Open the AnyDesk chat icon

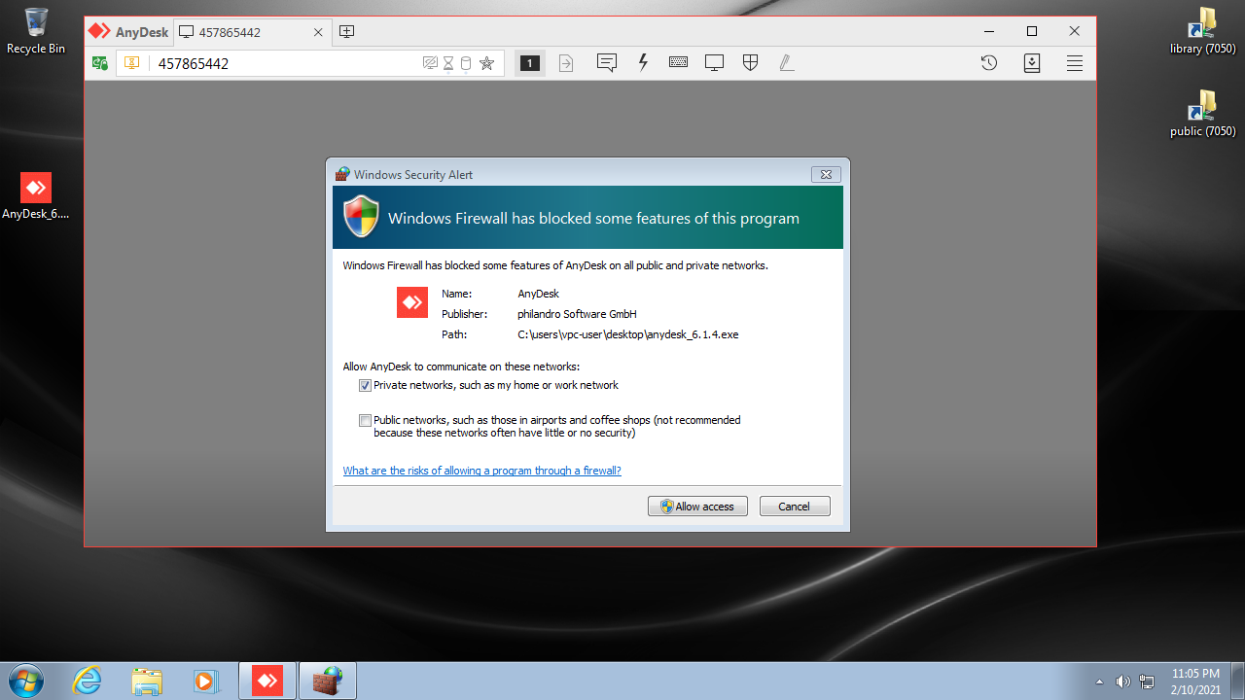pos(607,63)
